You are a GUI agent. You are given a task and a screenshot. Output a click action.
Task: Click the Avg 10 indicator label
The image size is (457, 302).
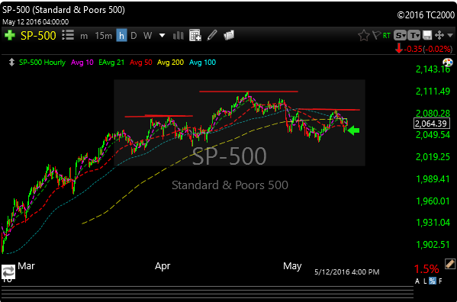point(82,63)
